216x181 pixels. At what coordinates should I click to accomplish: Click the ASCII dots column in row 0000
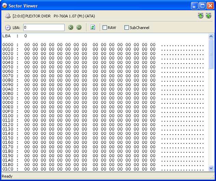pos(183,45)
